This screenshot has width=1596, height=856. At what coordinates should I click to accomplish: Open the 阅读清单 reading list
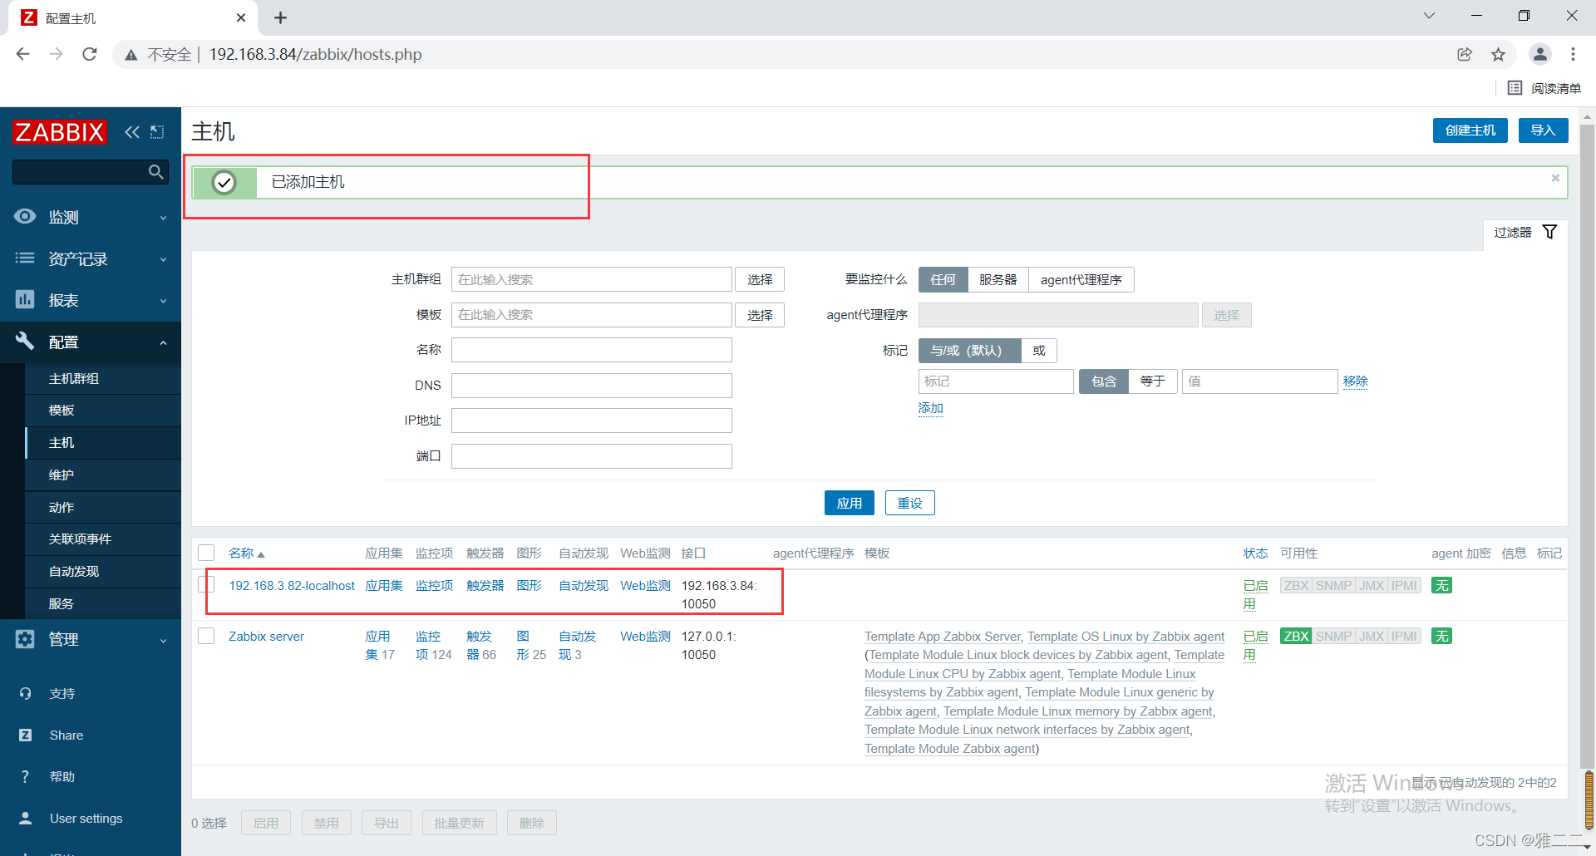[1544, 88]
